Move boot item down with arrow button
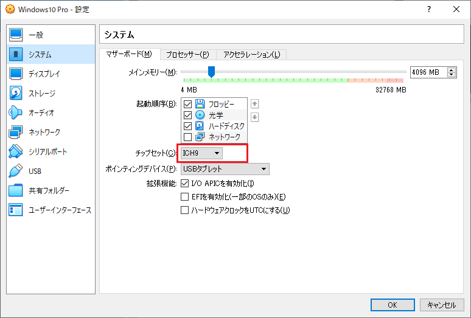Screen dimensions: 471x318 (x=255, y=117)
